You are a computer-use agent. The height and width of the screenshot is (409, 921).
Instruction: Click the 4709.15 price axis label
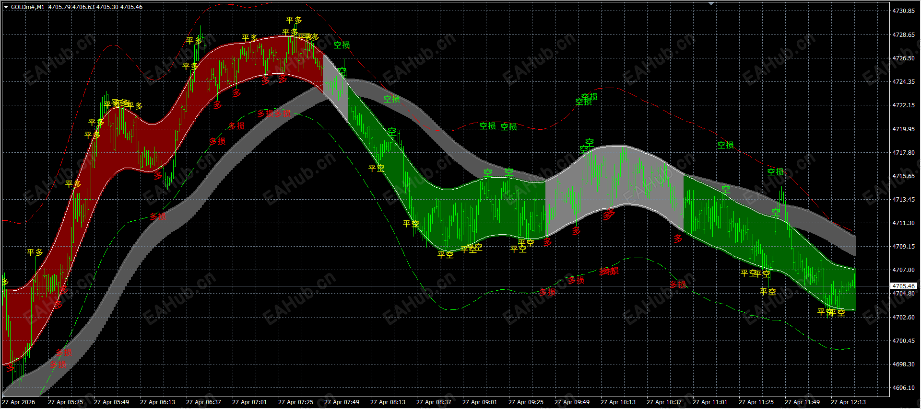[903, 246]
